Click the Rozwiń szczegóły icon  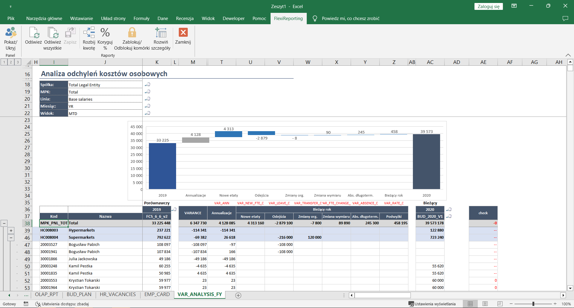coord(161,33)
